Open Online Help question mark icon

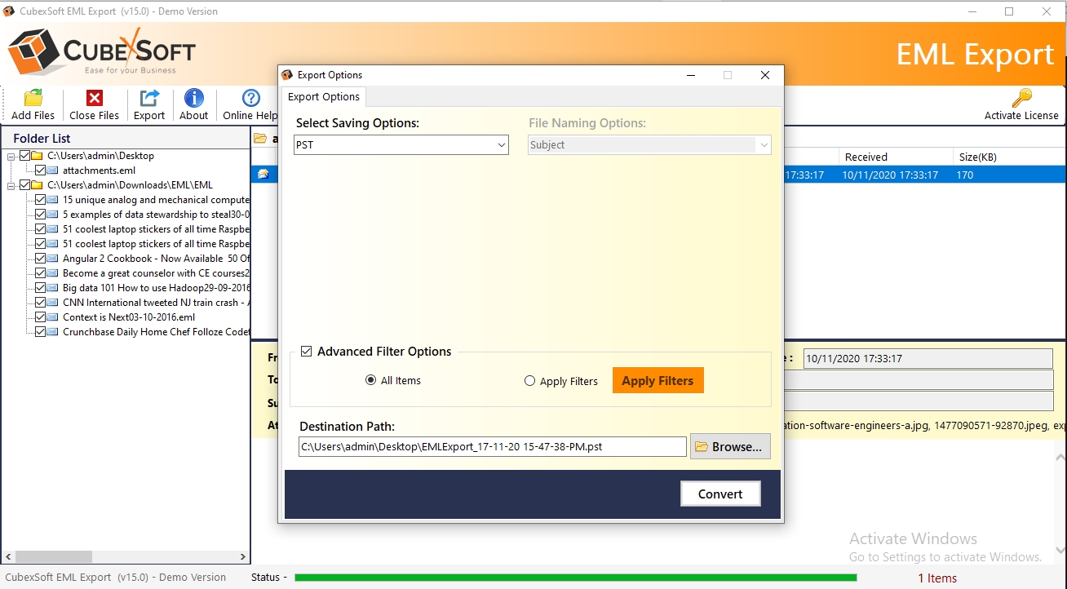(x=251, y=99)
